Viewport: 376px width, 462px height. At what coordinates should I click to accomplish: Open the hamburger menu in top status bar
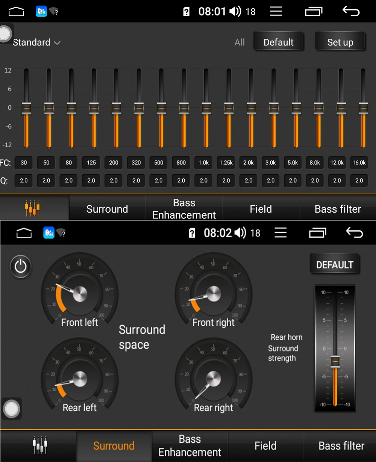coord(276,12)
